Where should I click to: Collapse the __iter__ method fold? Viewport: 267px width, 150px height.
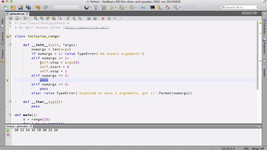[10, 102]
